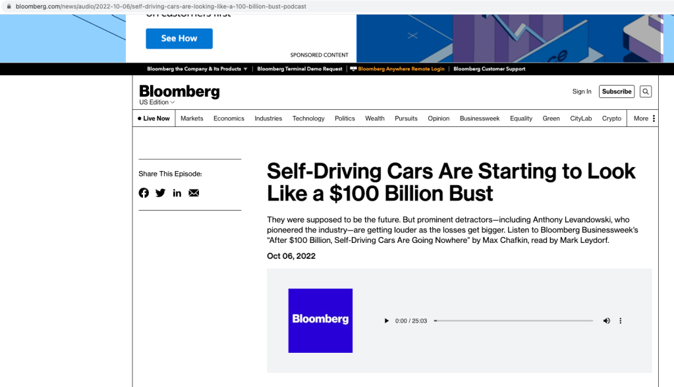Open audio player more options
The width and height of the screenshot is (674, 387).
pyautogui.click(x=621, y=321)
